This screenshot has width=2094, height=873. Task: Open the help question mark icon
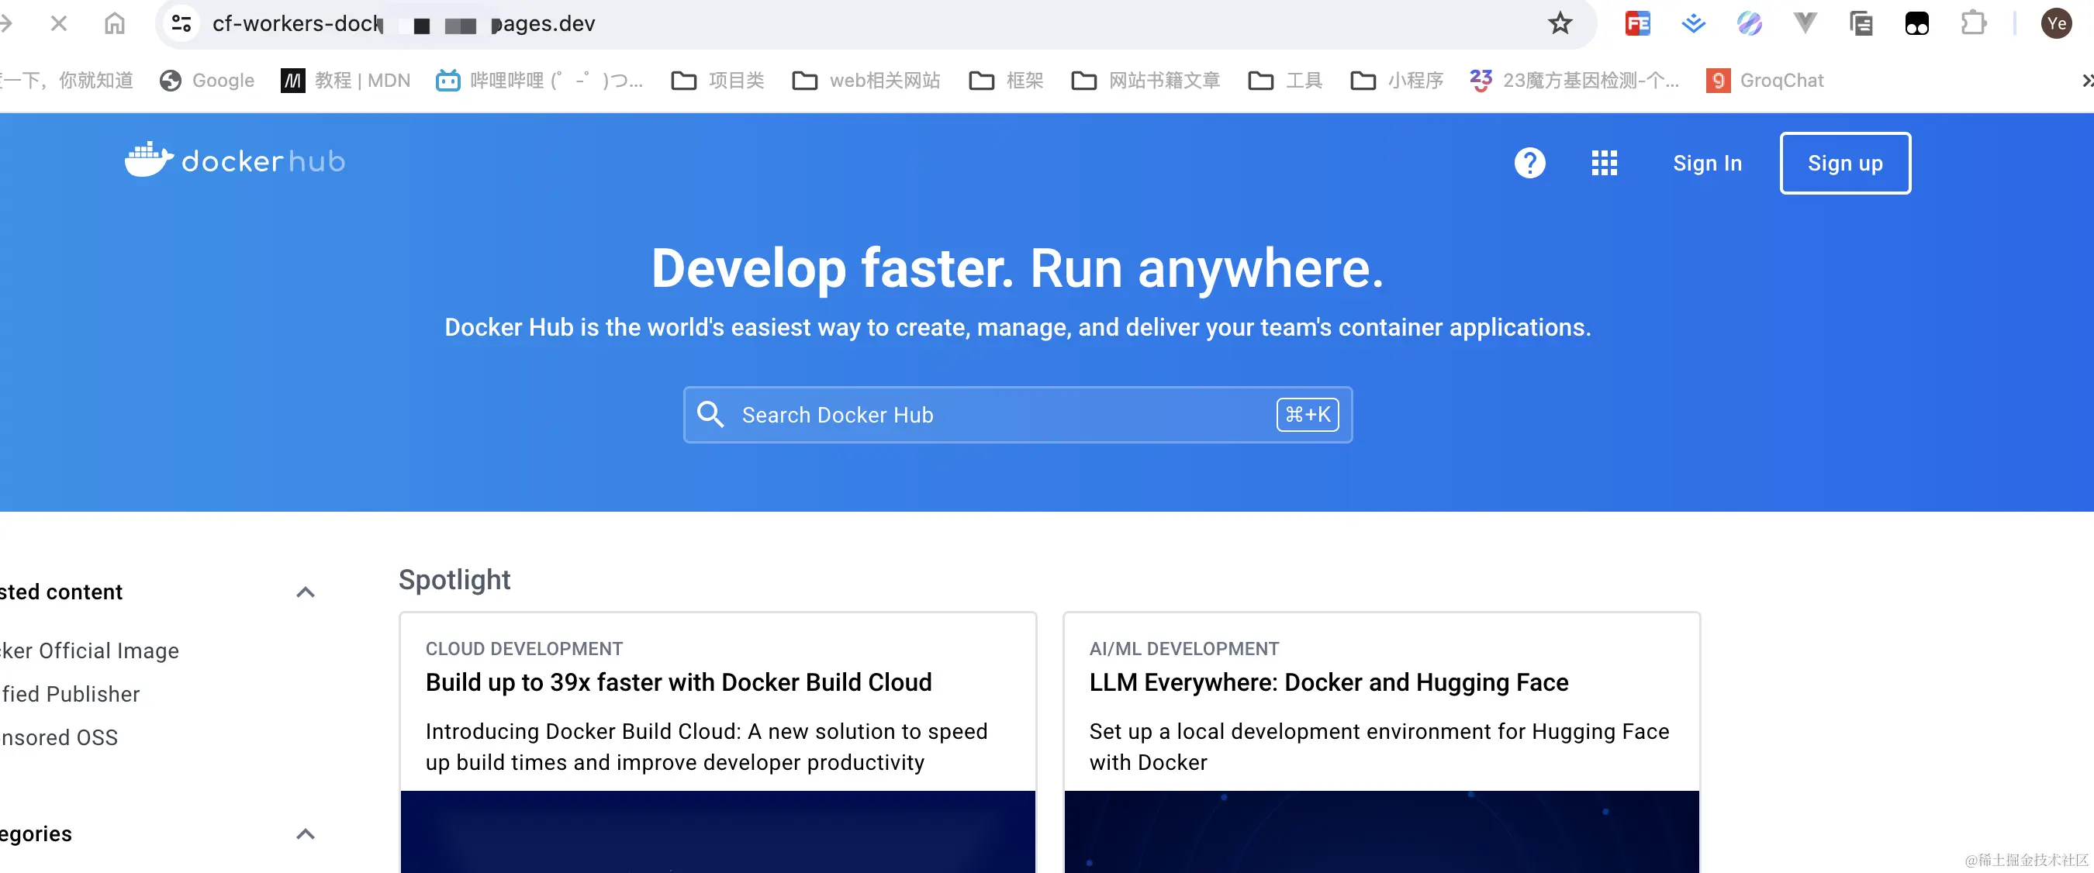1529,164
